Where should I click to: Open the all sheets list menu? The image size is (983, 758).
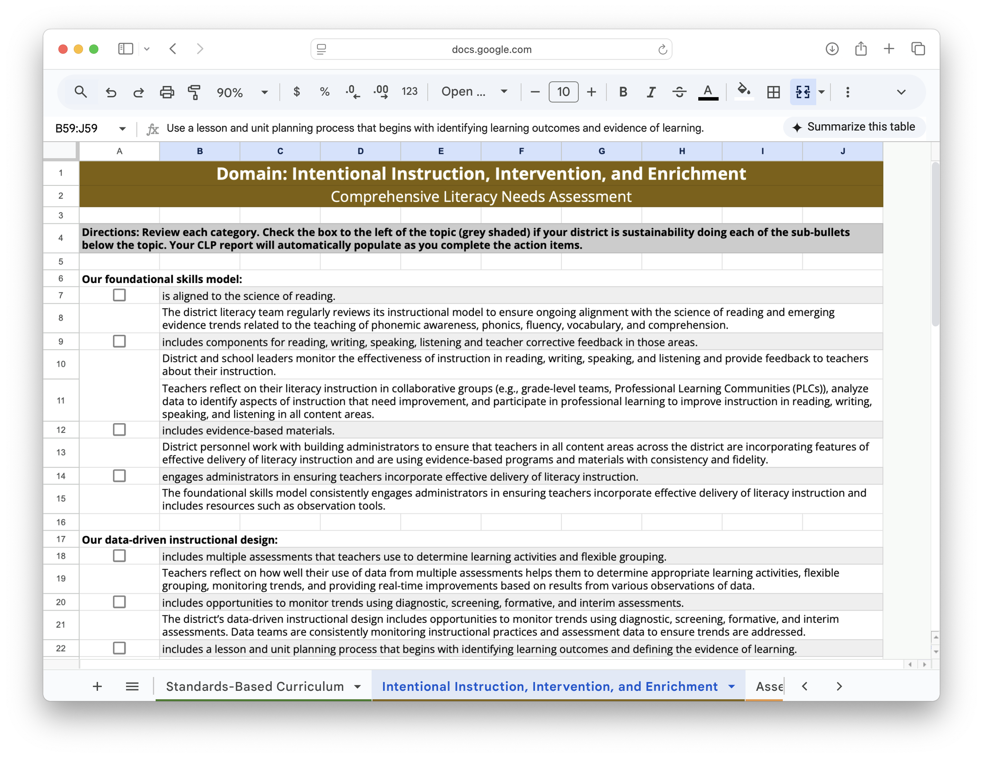132,686
